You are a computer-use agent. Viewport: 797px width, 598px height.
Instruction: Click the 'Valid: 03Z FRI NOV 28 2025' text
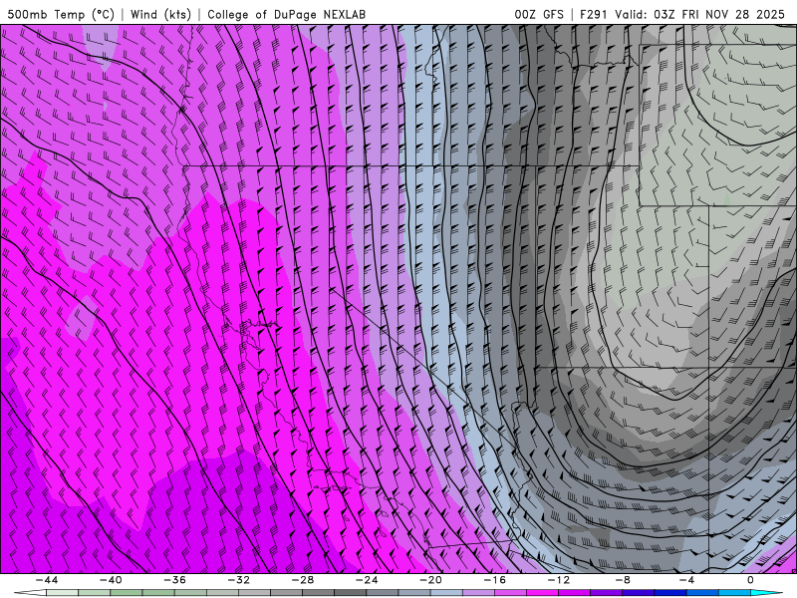click(x=700, y=14)
